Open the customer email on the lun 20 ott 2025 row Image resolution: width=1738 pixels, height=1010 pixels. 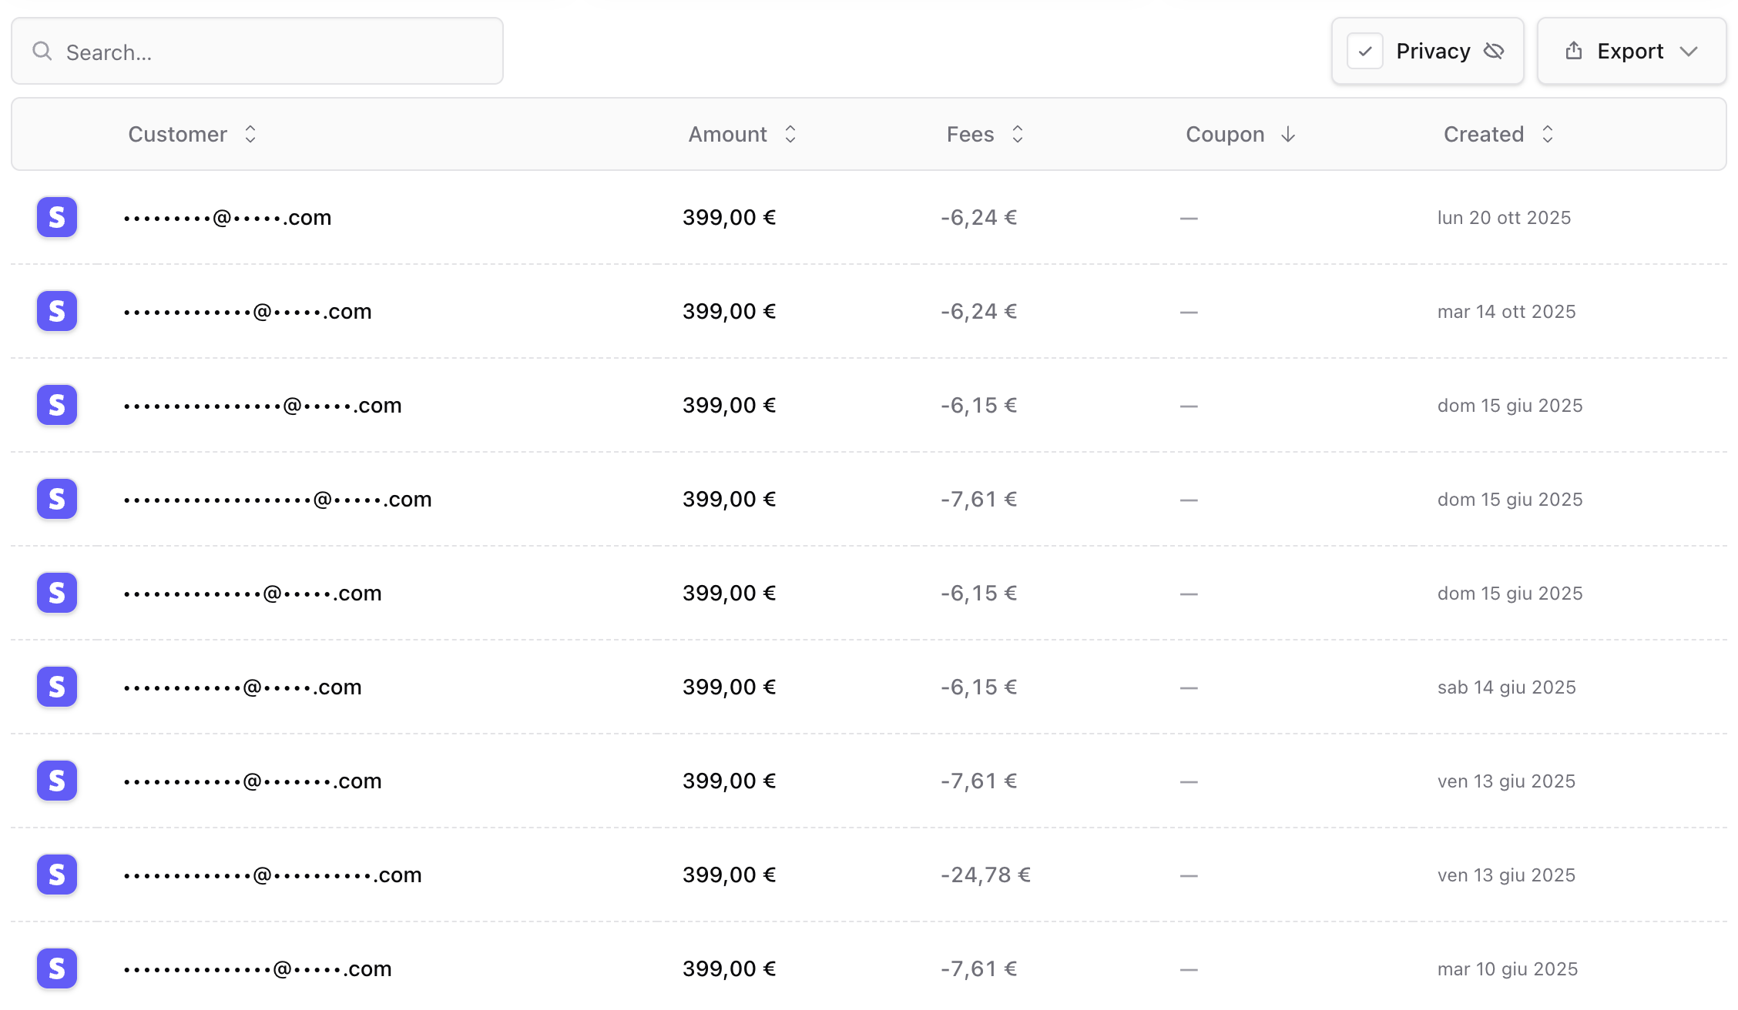226,217
